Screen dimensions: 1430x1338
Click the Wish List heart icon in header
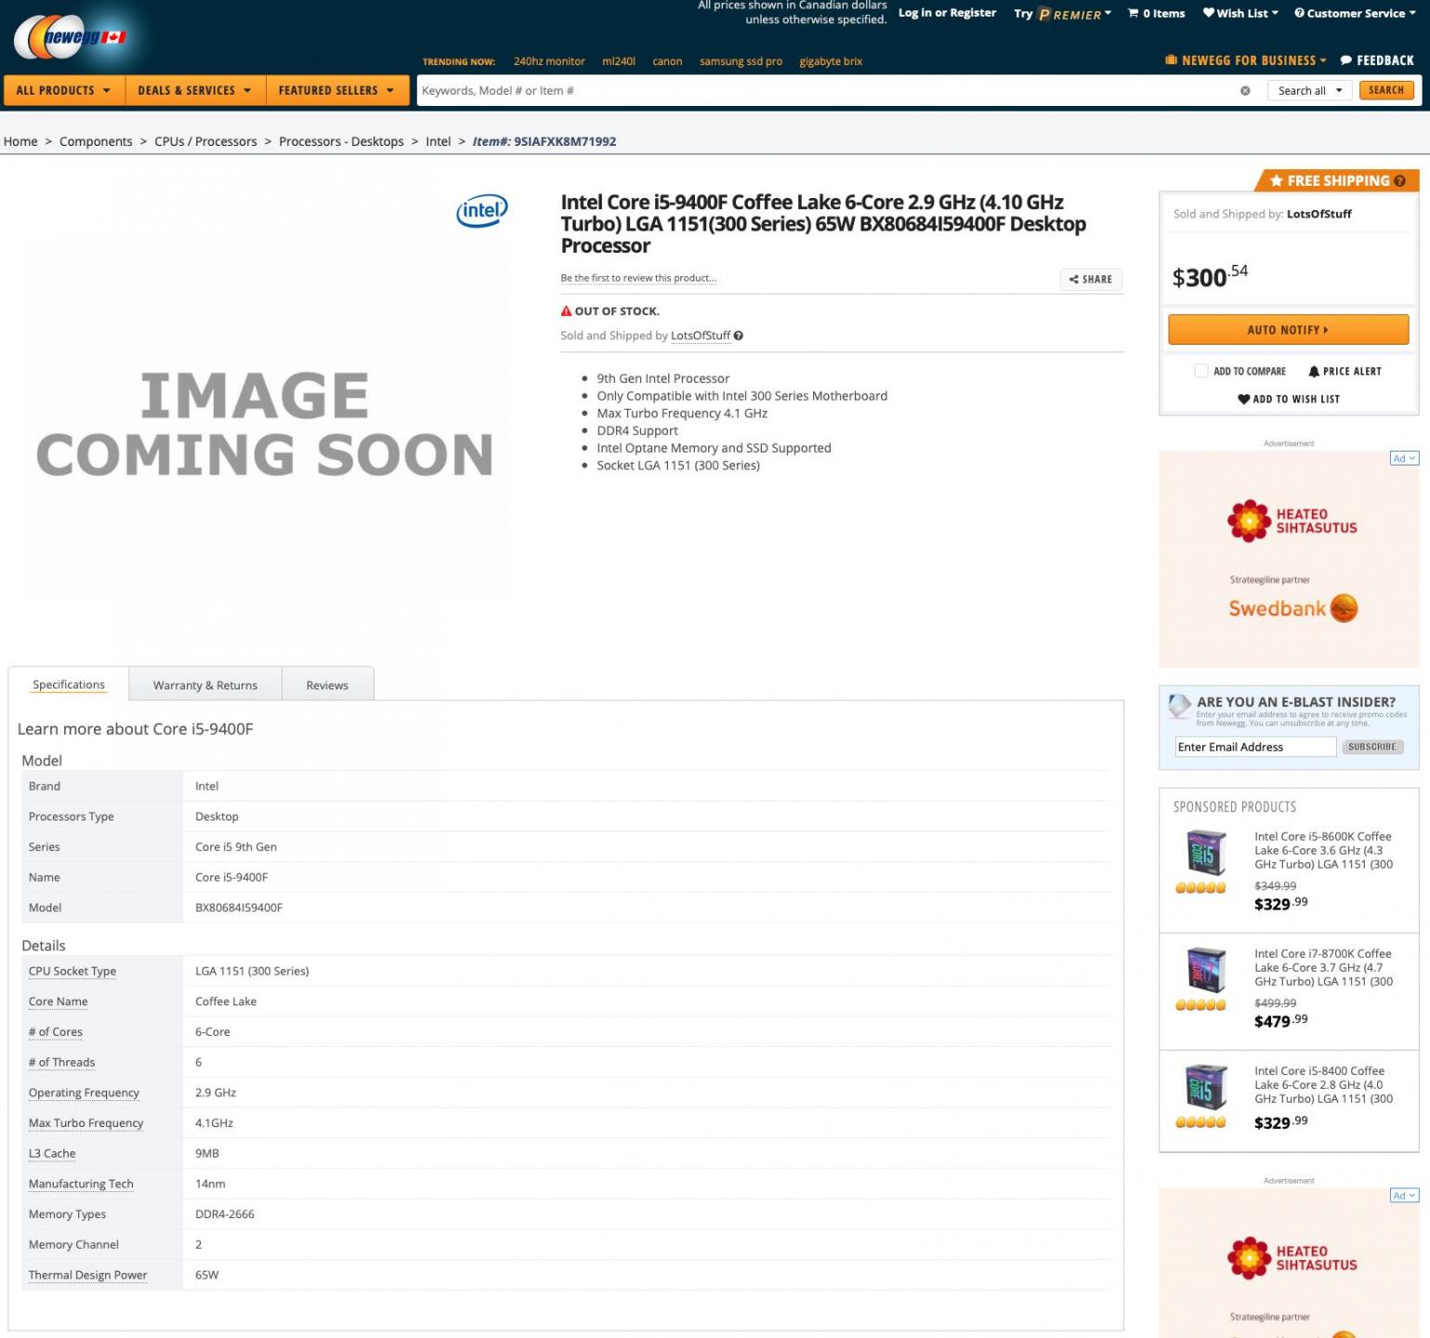[1208, 13]
